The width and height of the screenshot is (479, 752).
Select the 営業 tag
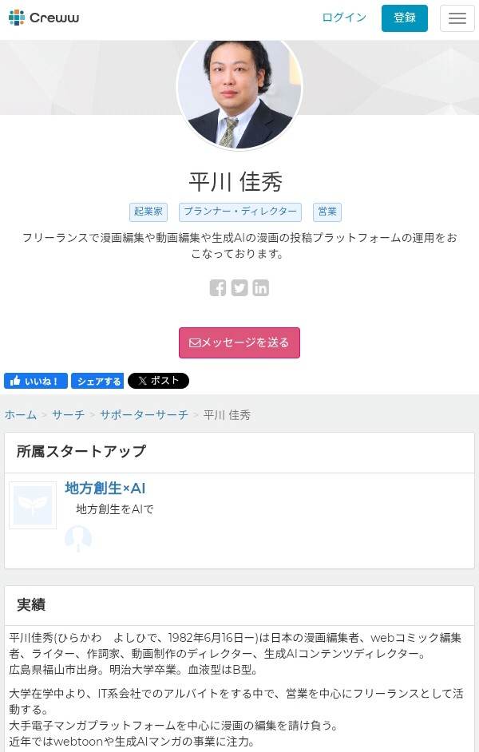(x=327, y=212)
